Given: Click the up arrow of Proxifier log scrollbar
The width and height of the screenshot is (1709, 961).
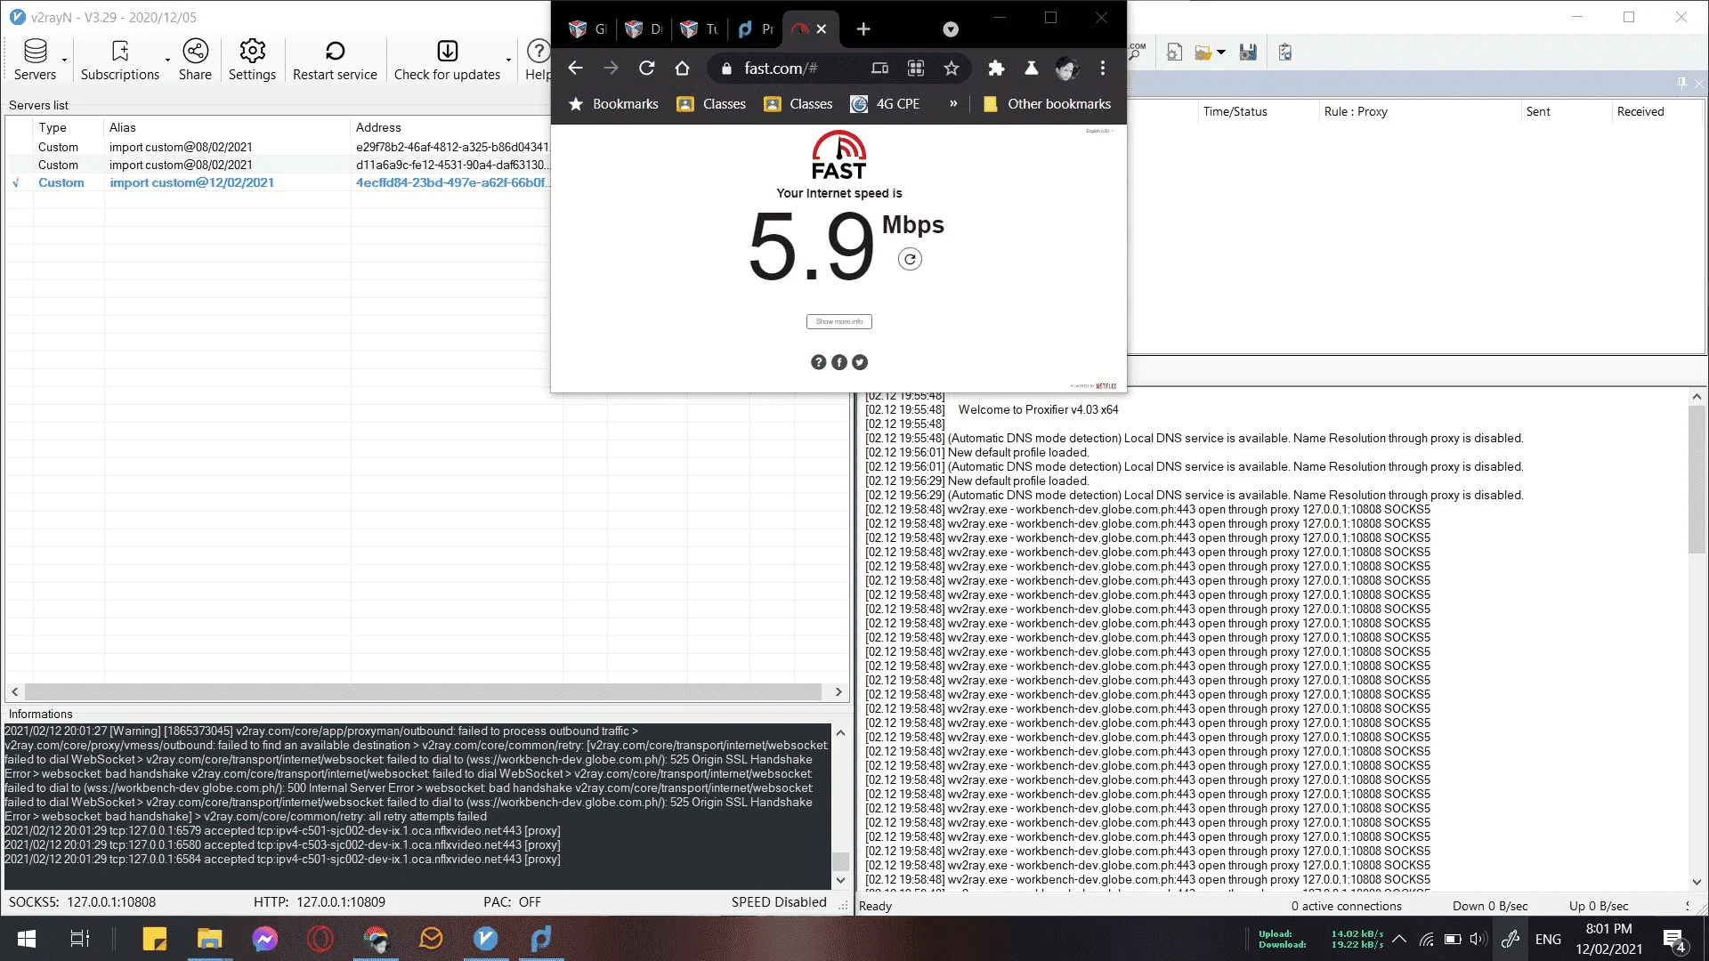Looking at the screenshot, I should click(x=1697, y=397).
